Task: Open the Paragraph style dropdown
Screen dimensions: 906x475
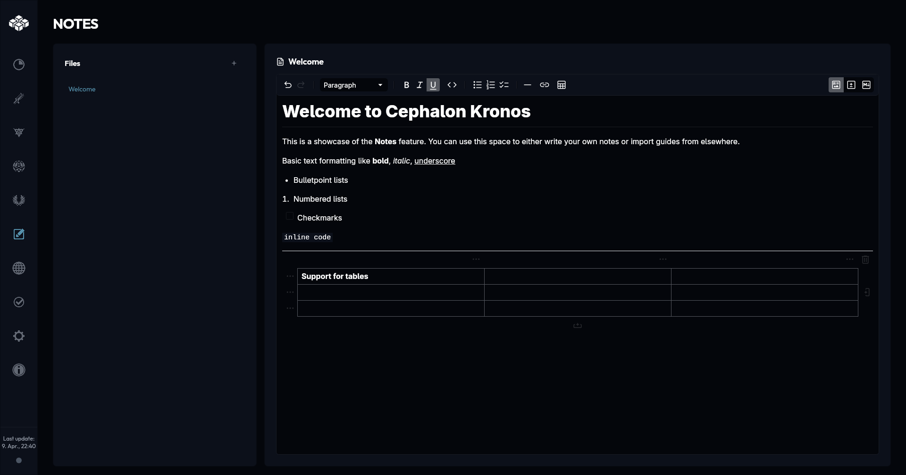Action: pyautogui.click(x=353, y=85)
